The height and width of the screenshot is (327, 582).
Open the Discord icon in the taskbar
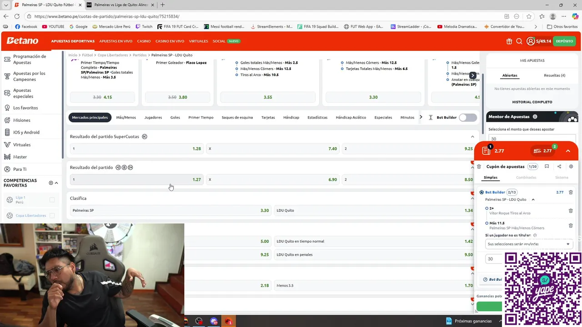(214, 321)
